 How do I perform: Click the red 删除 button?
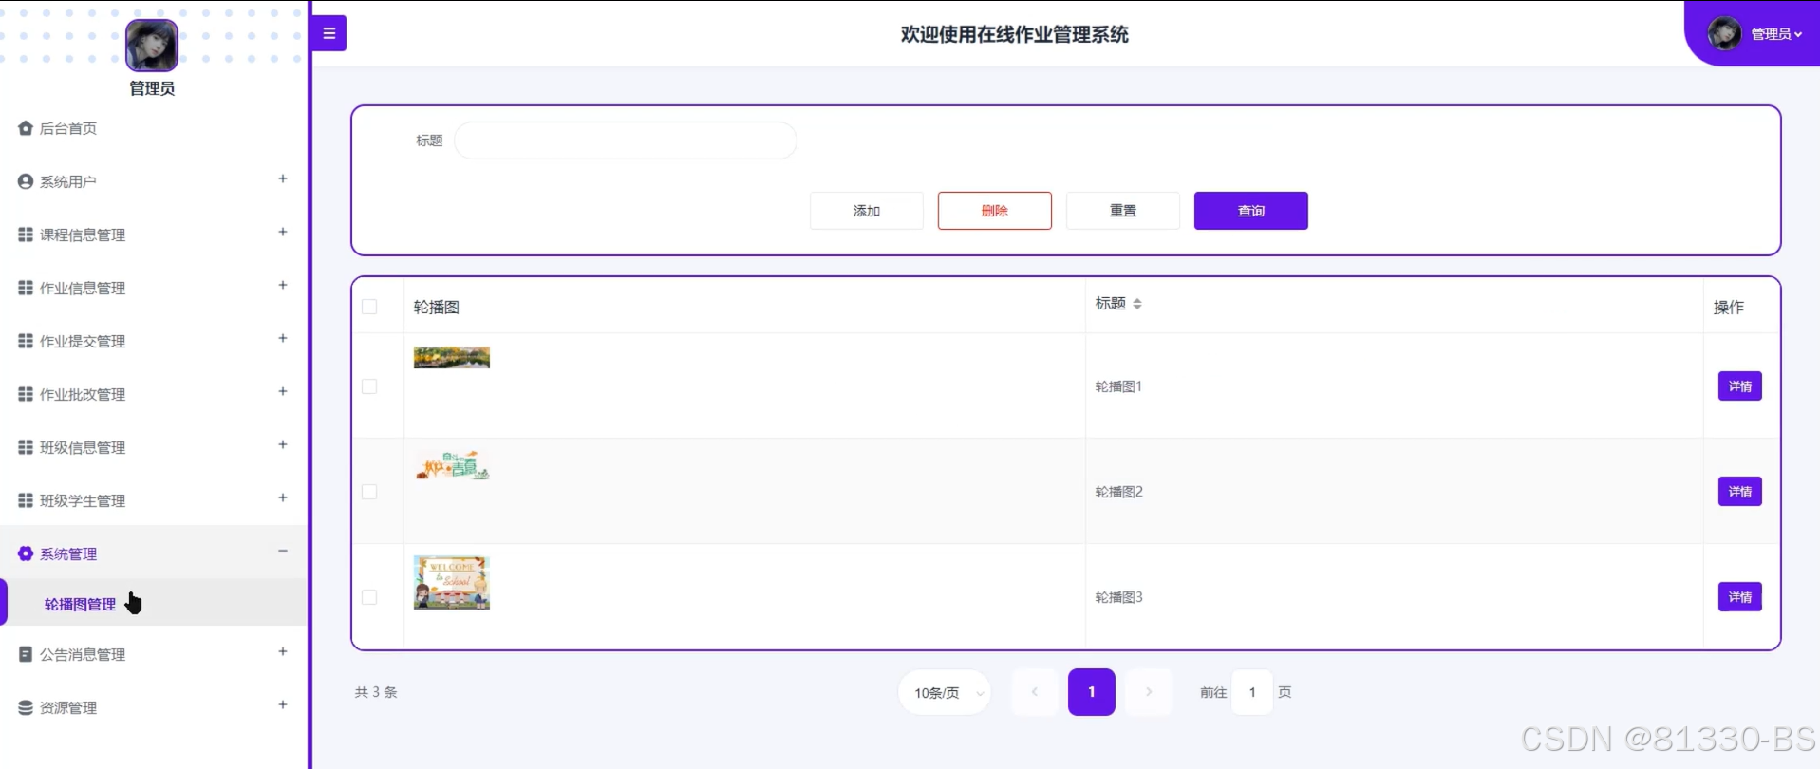(x=994, y=211)
